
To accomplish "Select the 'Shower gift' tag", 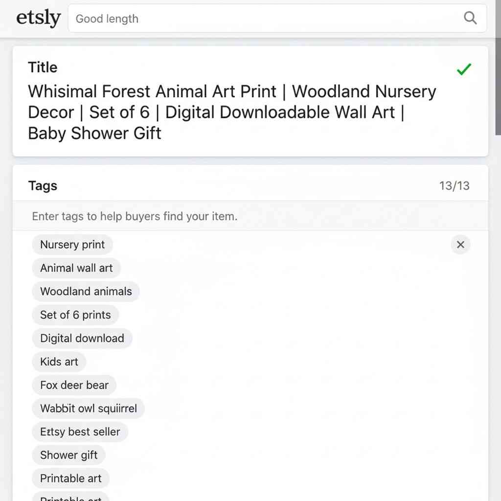I will click(69, 455).
